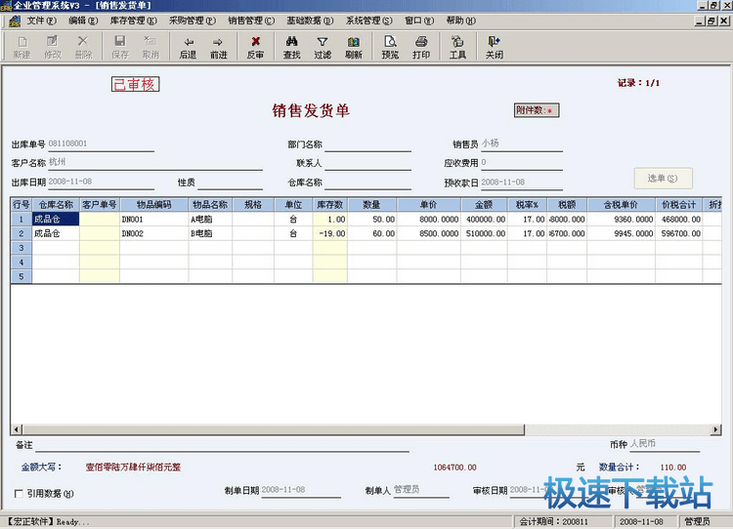Click the 制单人 field showing 管理员
The height and width of the screenshot is (529, 733).
(421, 490)
